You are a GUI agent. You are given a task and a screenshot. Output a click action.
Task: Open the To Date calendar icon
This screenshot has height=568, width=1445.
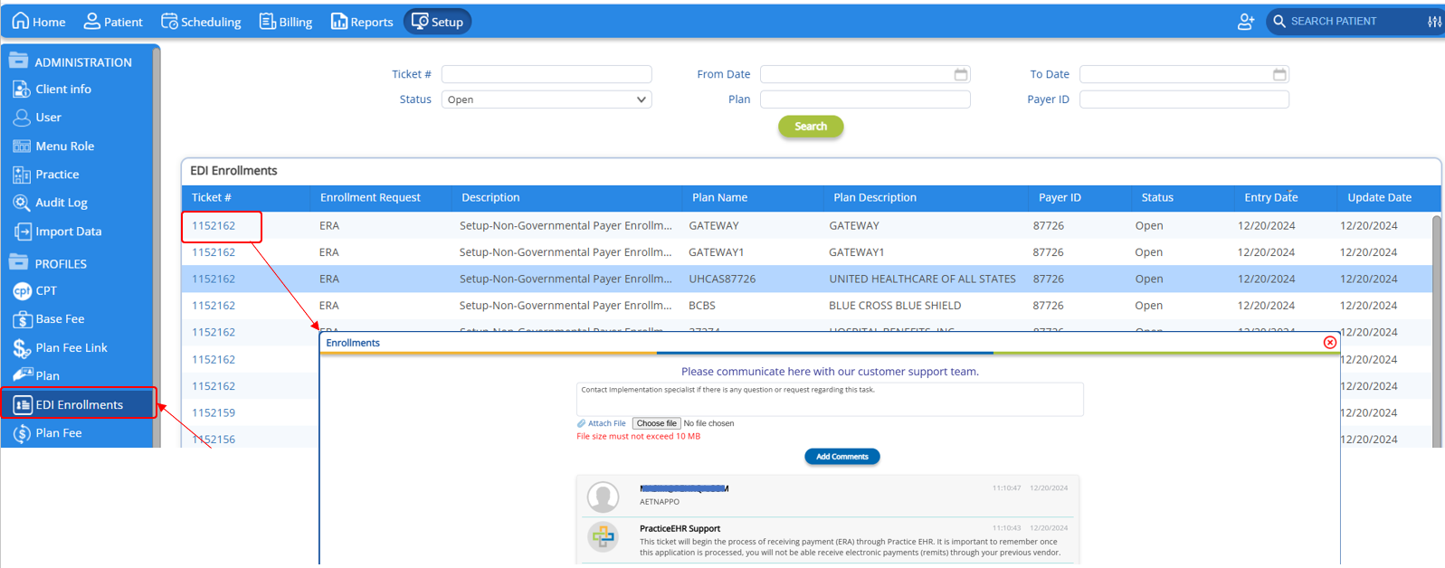tap(1279, 74)
